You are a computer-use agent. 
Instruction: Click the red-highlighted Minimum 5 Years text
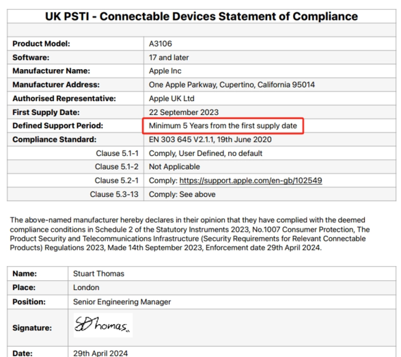coord(223,126)
